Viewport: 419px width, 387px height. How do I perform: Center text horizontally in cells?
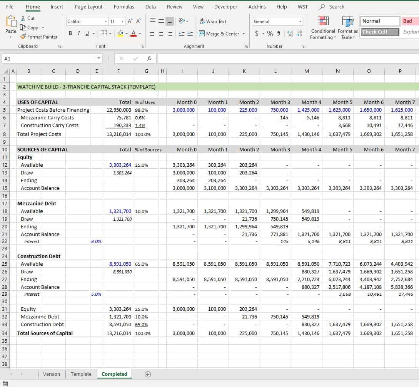161,34
